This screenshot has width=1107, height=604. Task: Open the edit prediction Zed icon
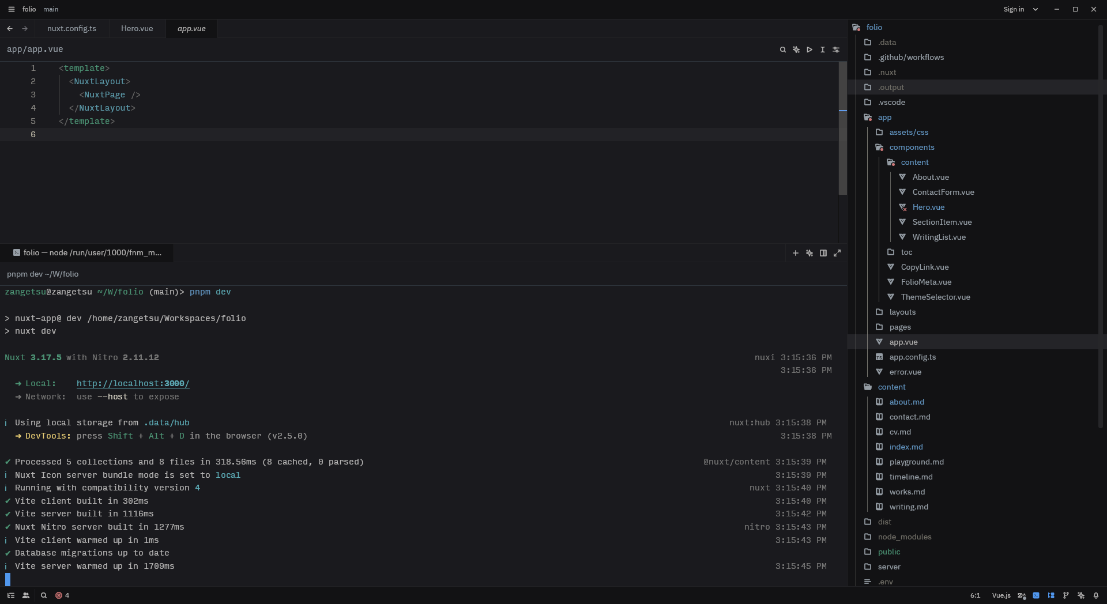(x=1022, y=595)
